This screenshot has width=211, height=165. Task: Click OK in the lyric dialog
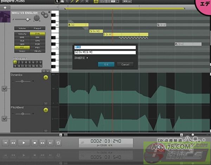tap(106, 65)
